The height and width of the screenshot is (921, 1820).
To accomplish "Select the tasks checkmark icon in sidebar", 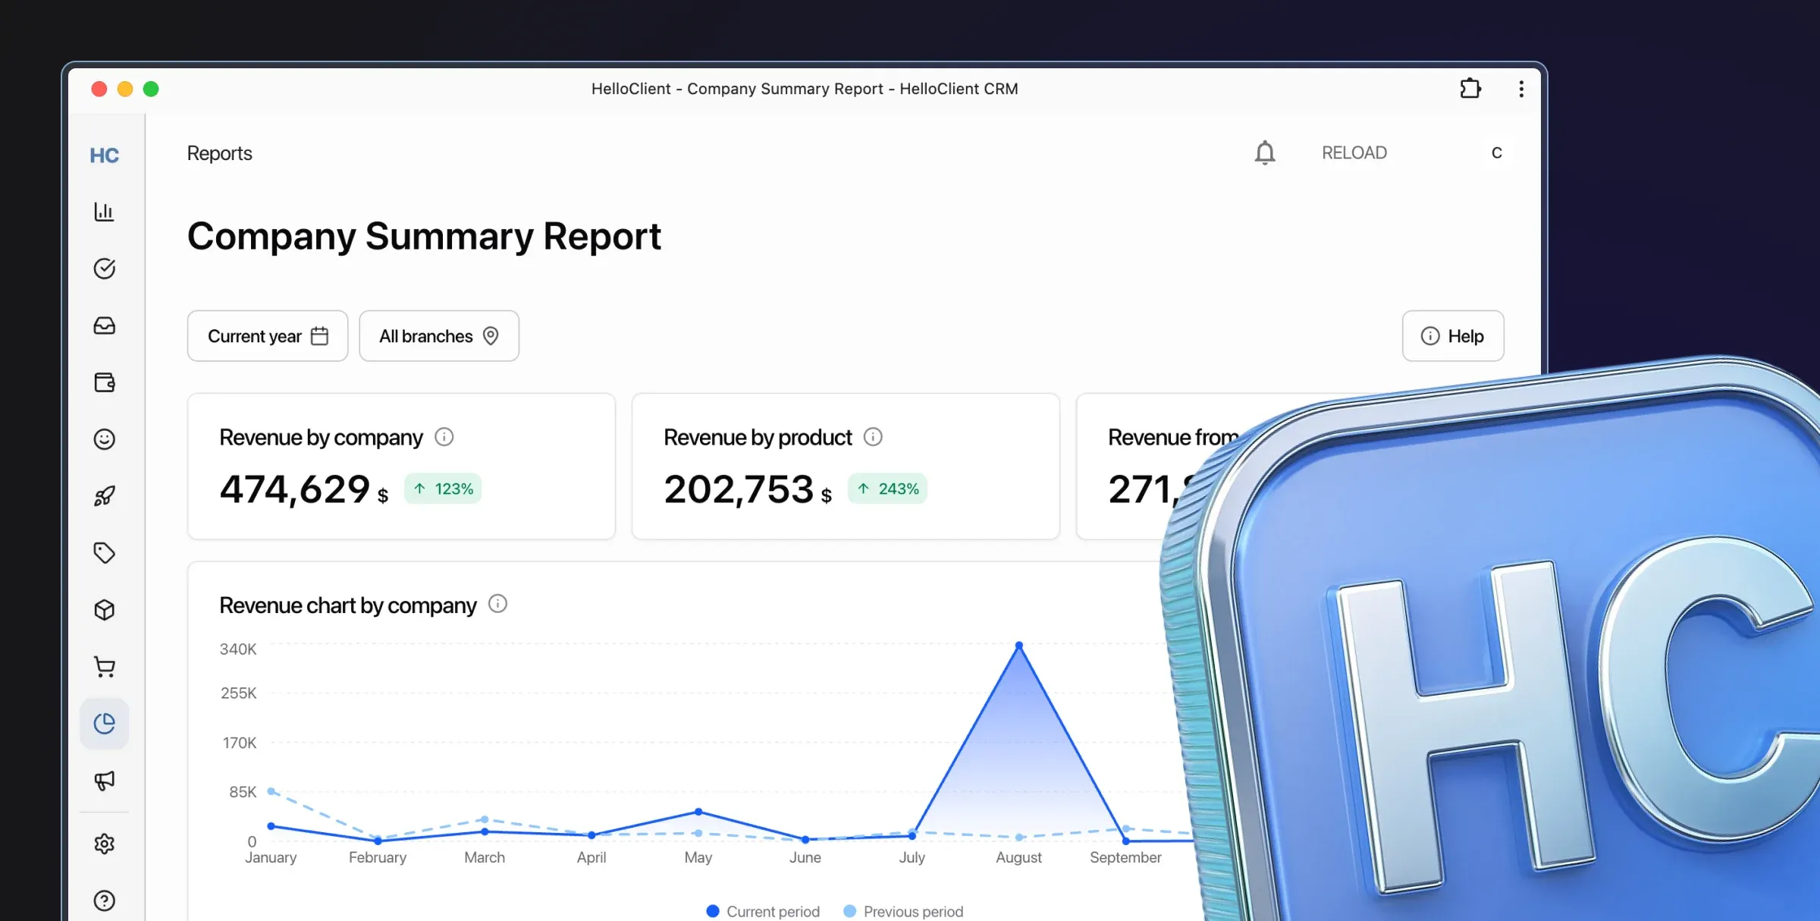I will (105, 268).
